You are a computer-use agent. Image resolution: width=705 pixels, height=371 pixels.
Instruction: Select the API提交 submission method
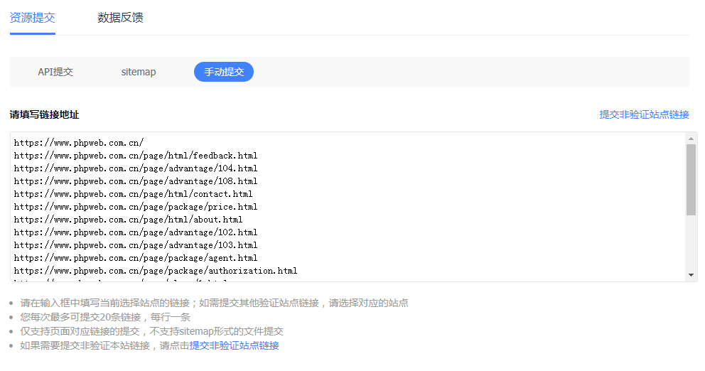tap(55, 72)
